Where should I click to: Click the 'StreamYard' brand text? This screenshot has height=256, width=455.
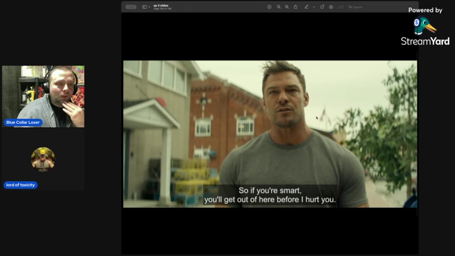click(425, 41)
